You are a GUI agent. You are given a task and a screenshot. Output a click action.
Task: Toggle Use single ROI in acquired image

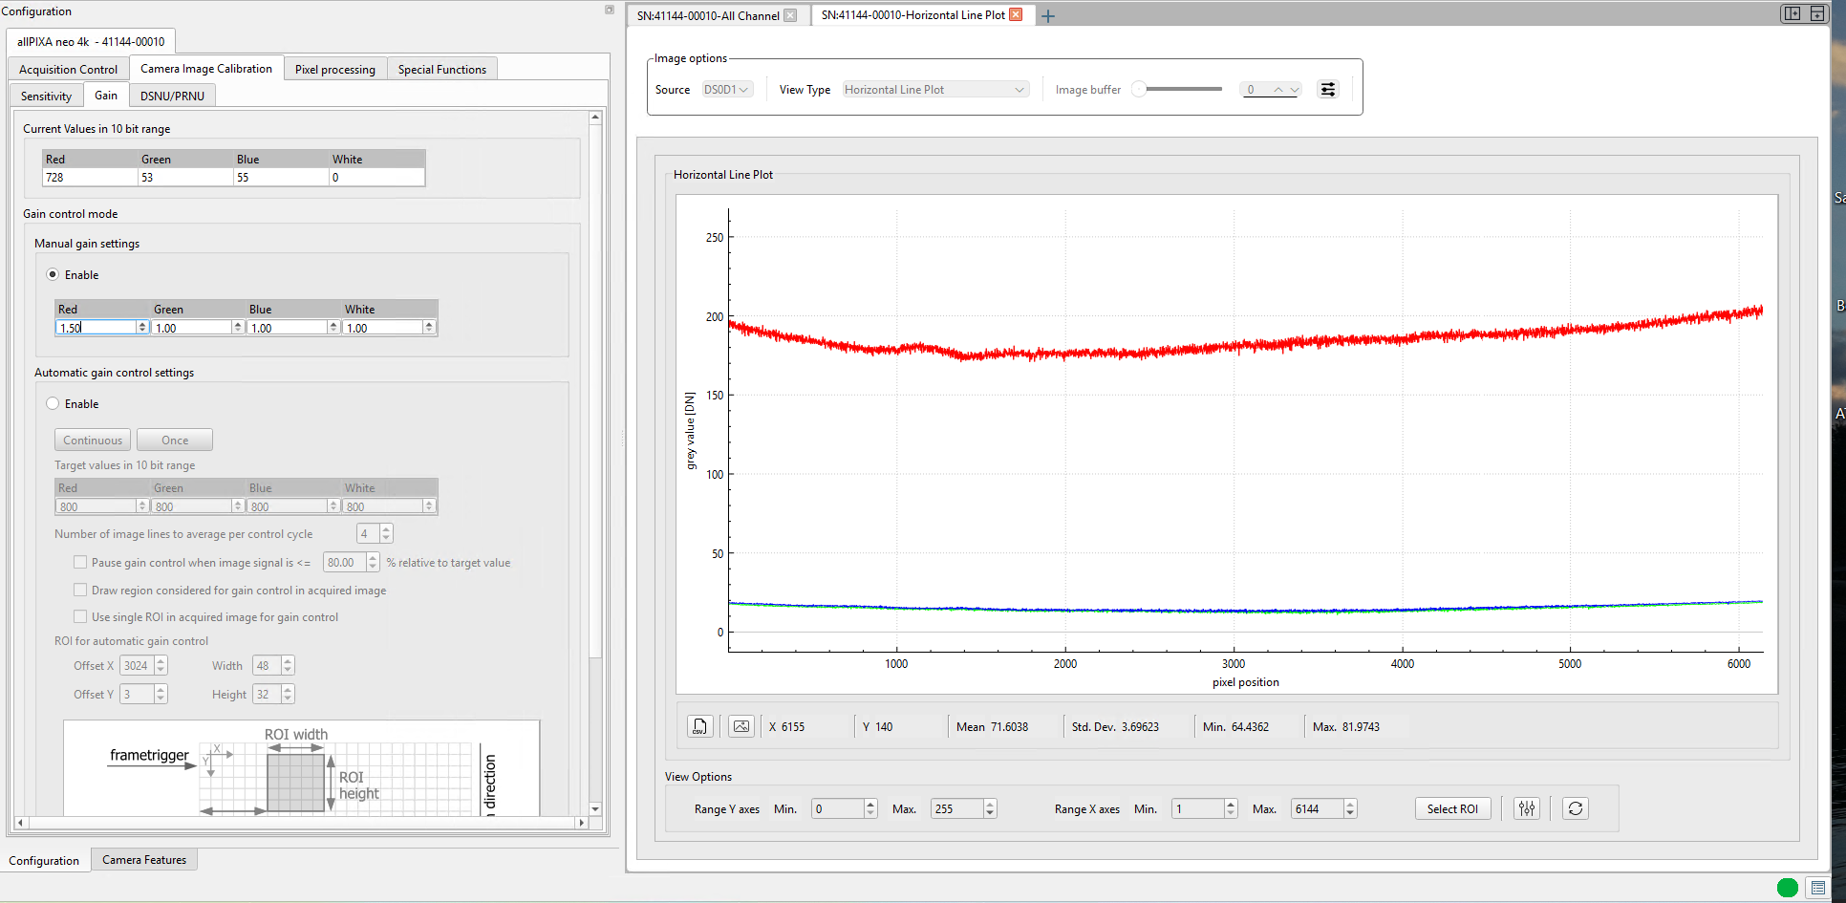(x=80, y=617)
